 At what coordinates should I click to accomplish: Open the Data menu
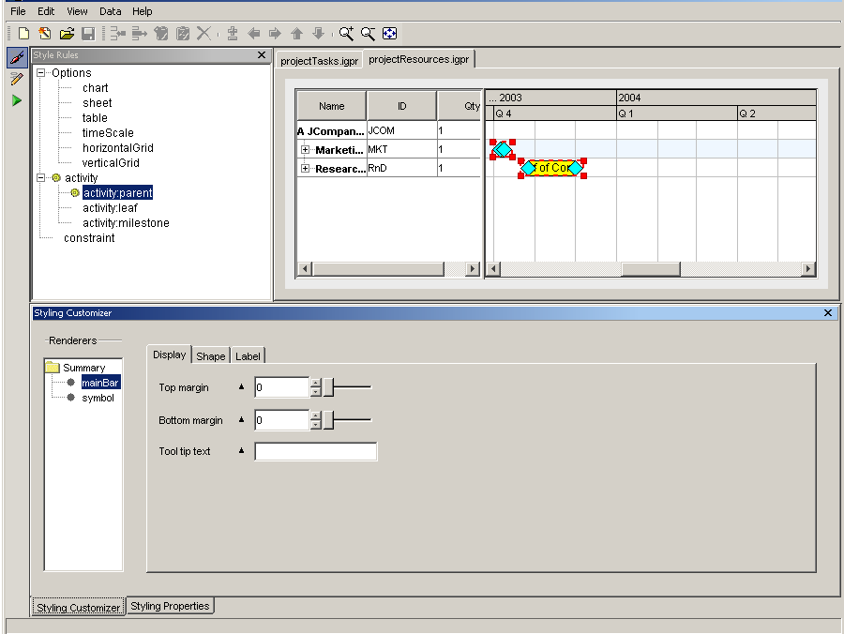tap(111, 11)
